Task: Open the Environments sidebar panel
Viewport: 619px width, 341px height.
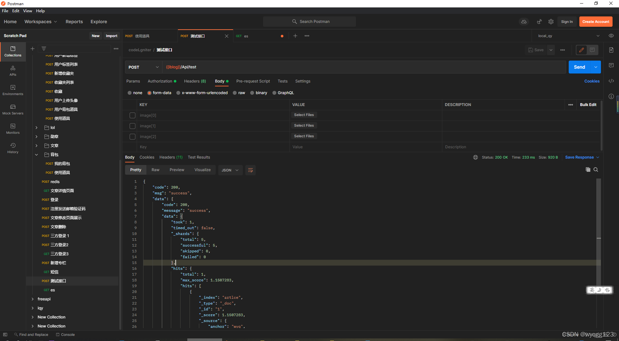Action: coord(13,90)
